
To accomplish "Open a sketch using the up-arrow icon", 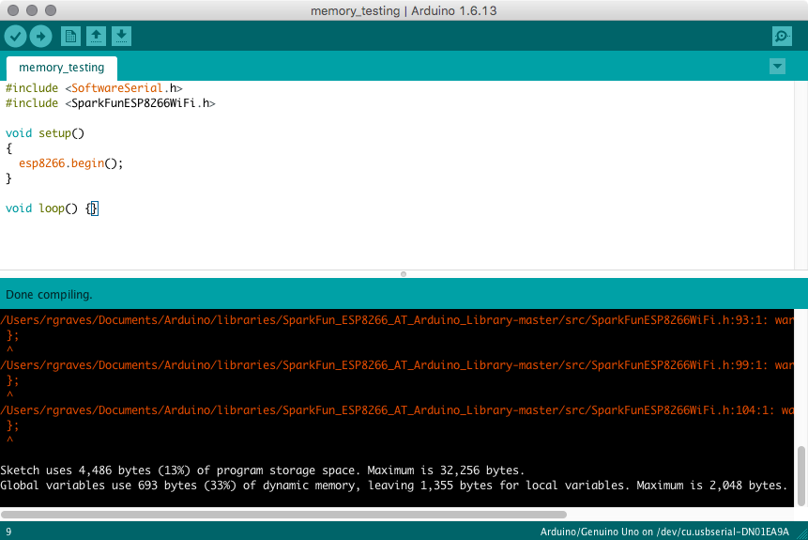I will [x=96, y=37].
